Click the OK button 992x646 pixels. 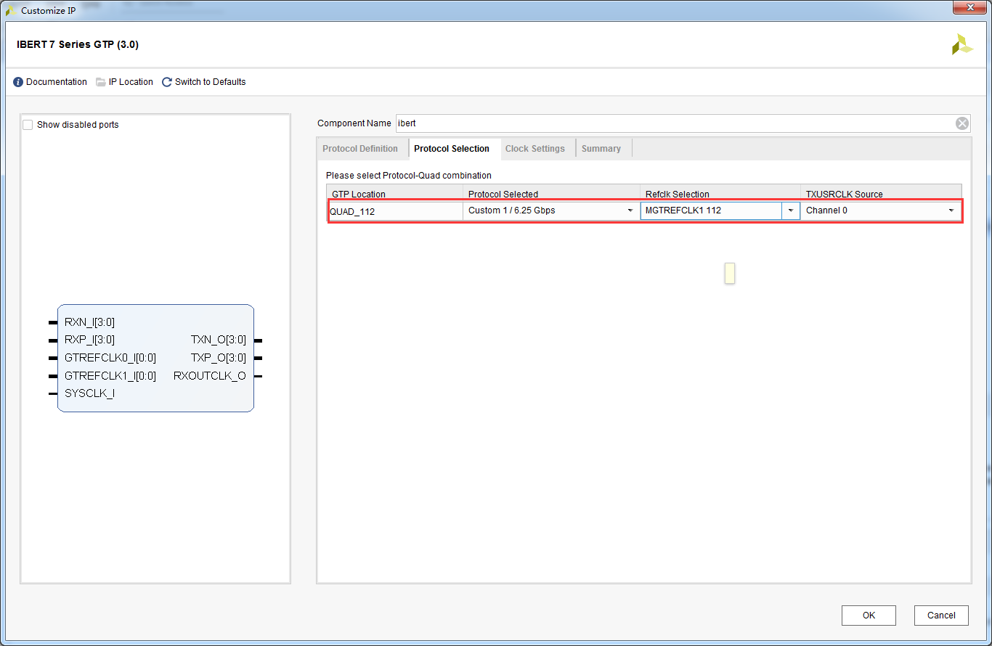[869, 616]
